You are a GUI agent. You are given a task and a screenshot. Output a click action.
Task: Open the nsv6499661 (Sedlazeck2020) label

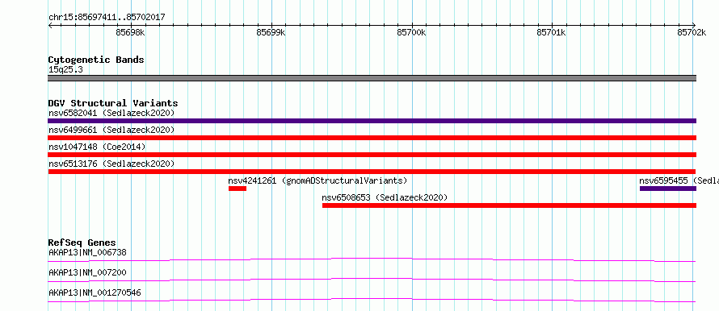pos(111,130)
